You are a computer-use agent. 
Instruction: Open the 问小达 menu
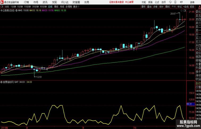[65, 2]
